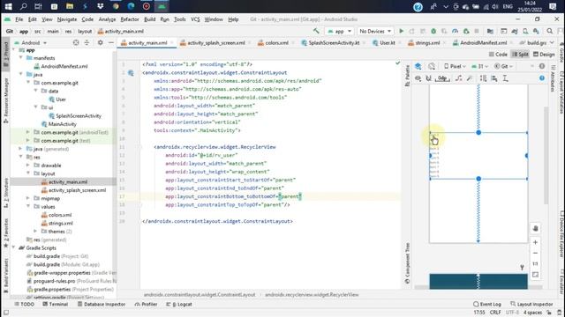Click the gutter class icon on line 2
565x317 pixels.
pos(131,73)
